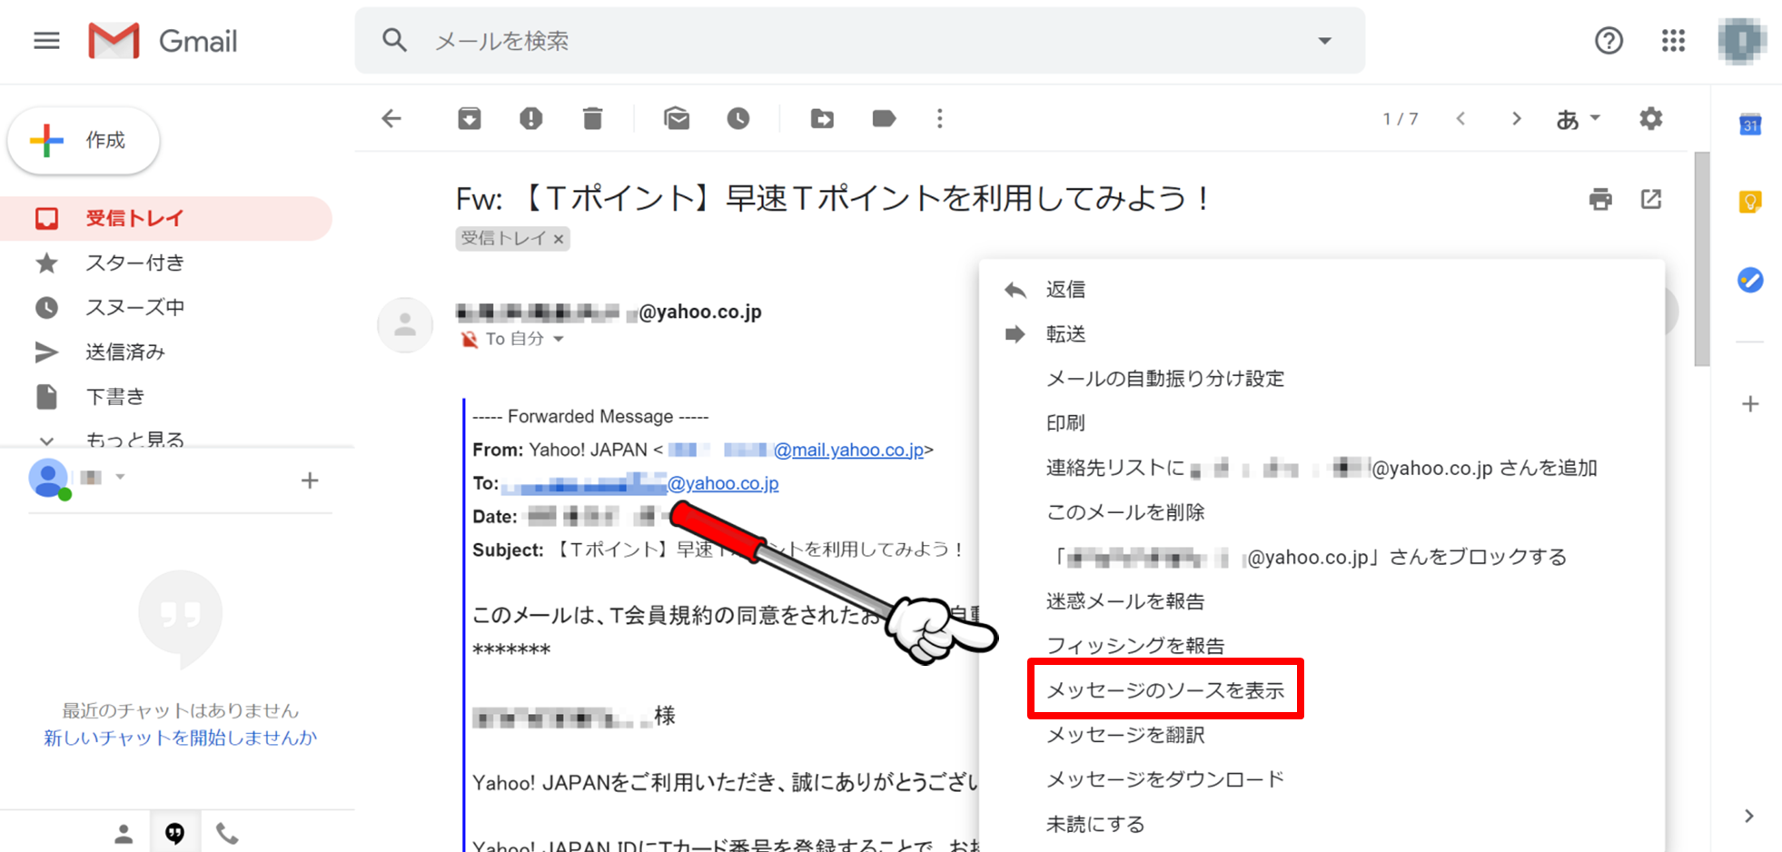Click the @mail.yahoo.co.jp From address link
Image resolution: width=1782 pixels, height=852 pixels.
848,450
